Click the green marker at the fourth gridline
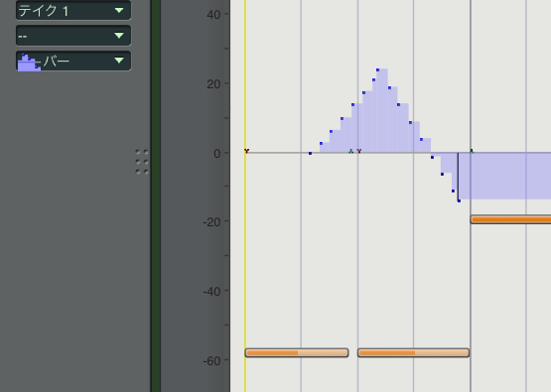 click(x=472, y=151)
